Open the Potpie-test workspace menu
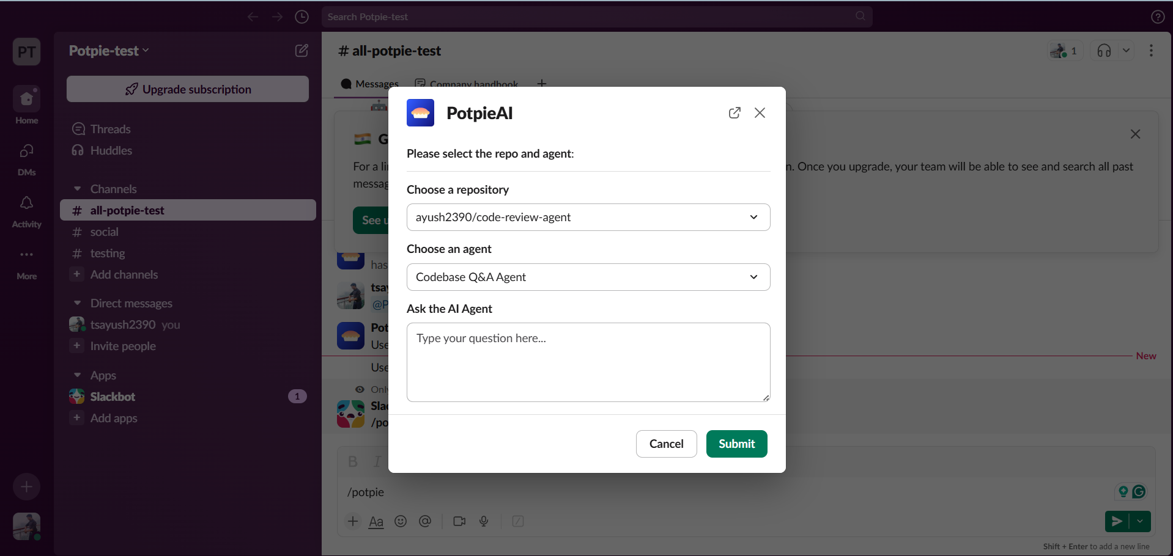1173x556 pixels. [109, 51]
